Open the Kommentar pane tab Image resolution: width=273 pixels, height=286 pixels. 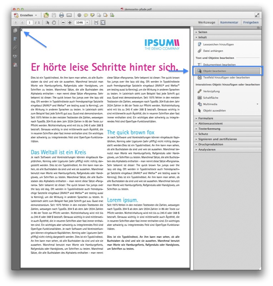[229, 22]
